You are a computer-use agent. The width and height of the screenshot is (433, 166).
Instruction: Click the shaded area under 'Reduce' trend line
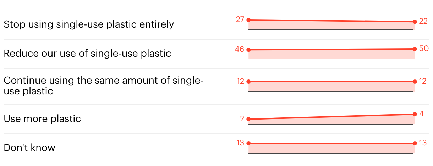coord(331,54)
